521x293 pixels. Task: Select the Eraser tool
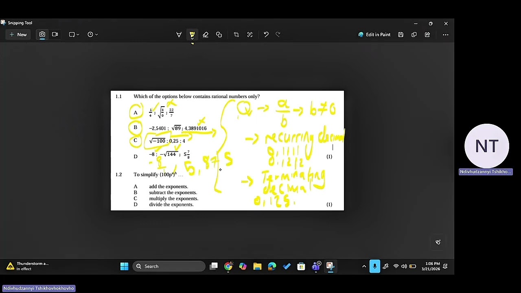[206, 35]
